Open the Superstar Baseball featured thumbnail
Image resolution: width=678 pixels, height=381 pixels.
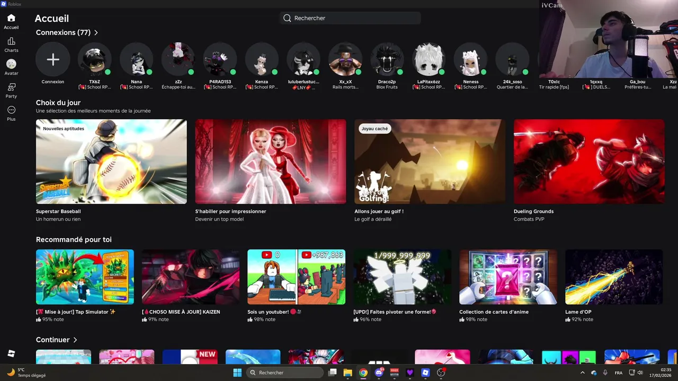click(x=111, y=161)
